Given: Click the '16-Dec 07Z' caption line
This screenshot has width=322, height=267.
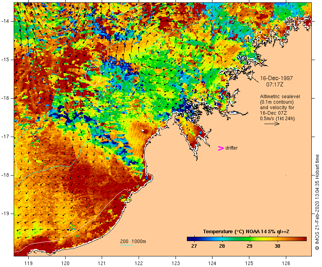Looking at the screenshot, I should click(273, 113).
